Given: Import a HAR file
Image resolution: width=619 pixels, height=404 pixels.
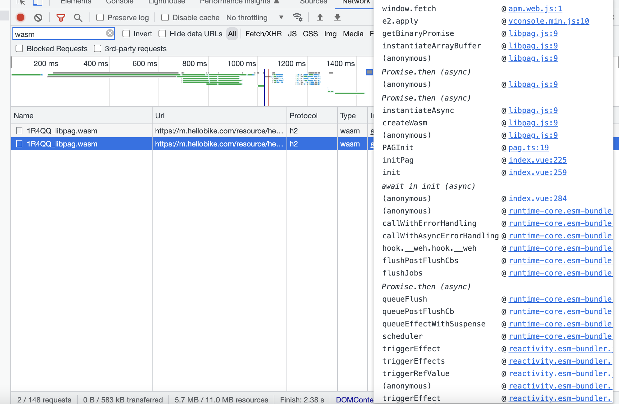Looking at the screenshot, I should click(x=320, y=18).
